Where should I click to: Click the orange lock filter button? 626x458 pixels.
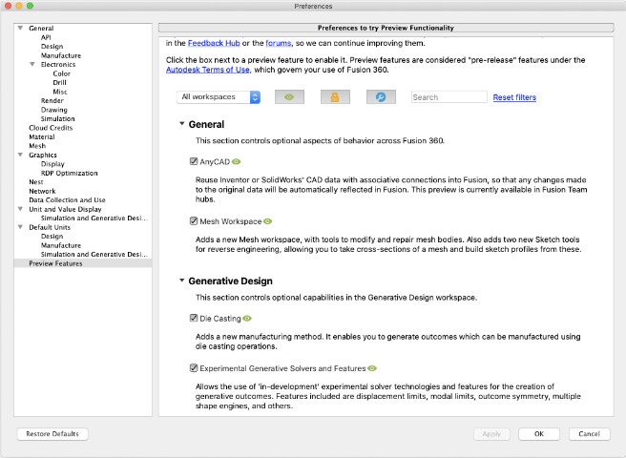[335, 97]
